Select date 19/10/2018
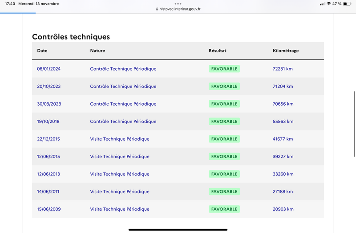Viewport: 356px width, 233px height. pos(48,121)
